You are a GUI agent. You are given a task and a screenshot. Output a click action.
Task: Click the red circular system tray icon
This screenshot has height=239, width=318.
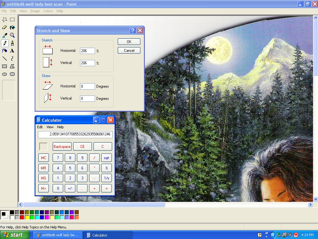pyautogui.click(x=296, y=235)
